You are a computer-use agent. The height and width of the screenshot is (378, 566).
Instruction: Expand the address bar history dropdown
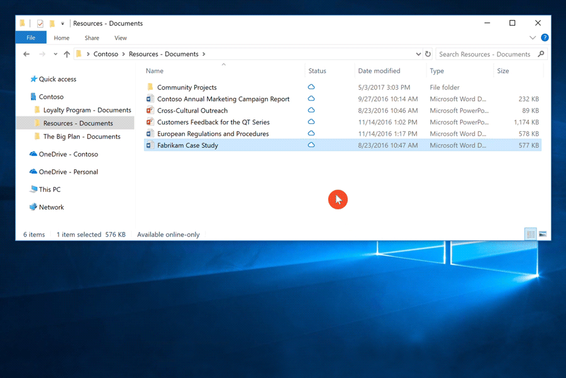tap(418, 54)
